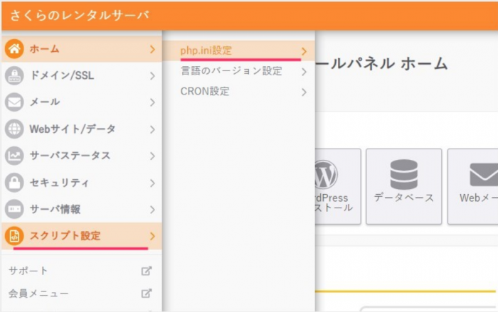
Task: Click the さくらのレンタルサーバ header title
Action: tap(80, 16)
